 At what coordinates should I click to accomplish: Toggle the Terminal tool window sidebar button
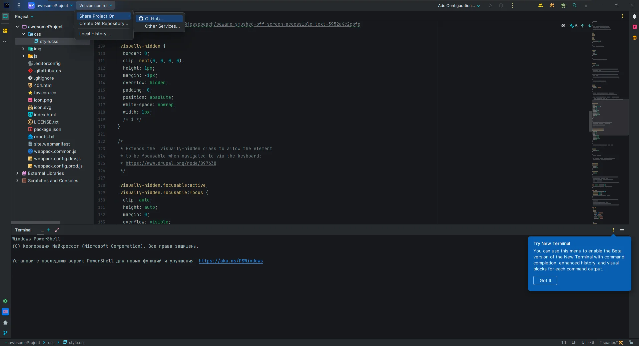coord(5,311)
